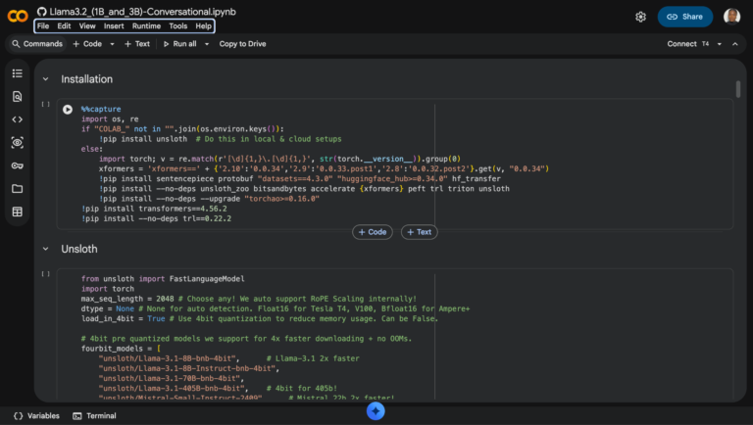The height and width of the screenshot is (425, 753).
Task: Copy the notebook to Drive
Action: (242, 44)
